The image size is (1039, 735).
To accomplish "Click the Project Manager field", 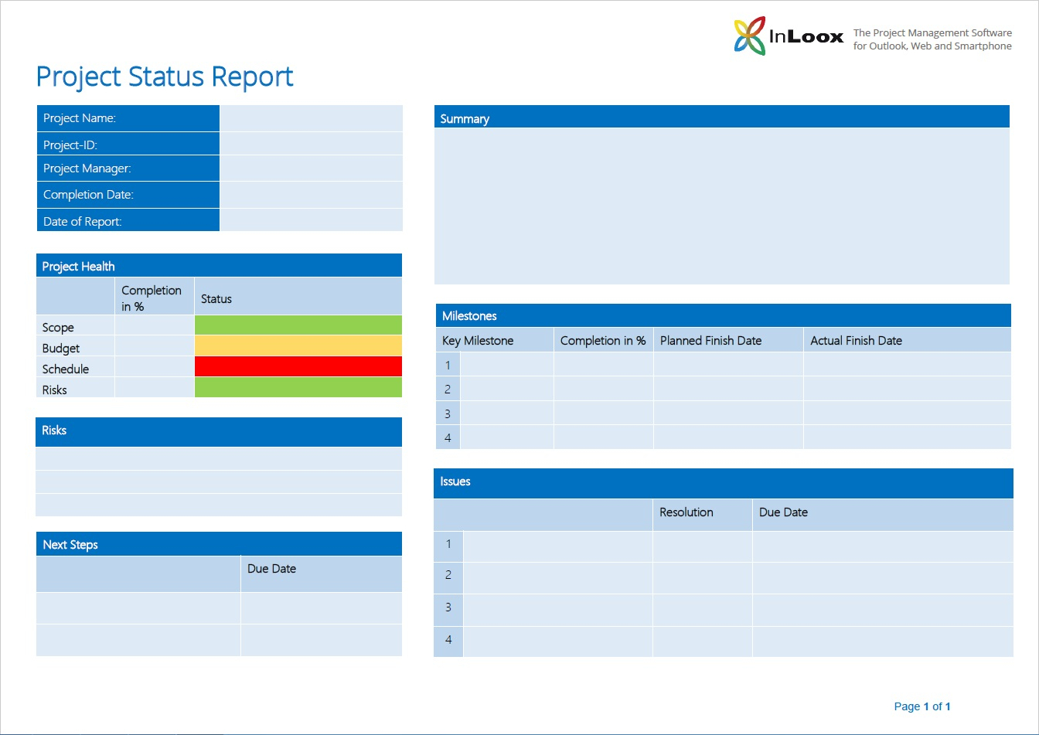I will tap(311, 168).
